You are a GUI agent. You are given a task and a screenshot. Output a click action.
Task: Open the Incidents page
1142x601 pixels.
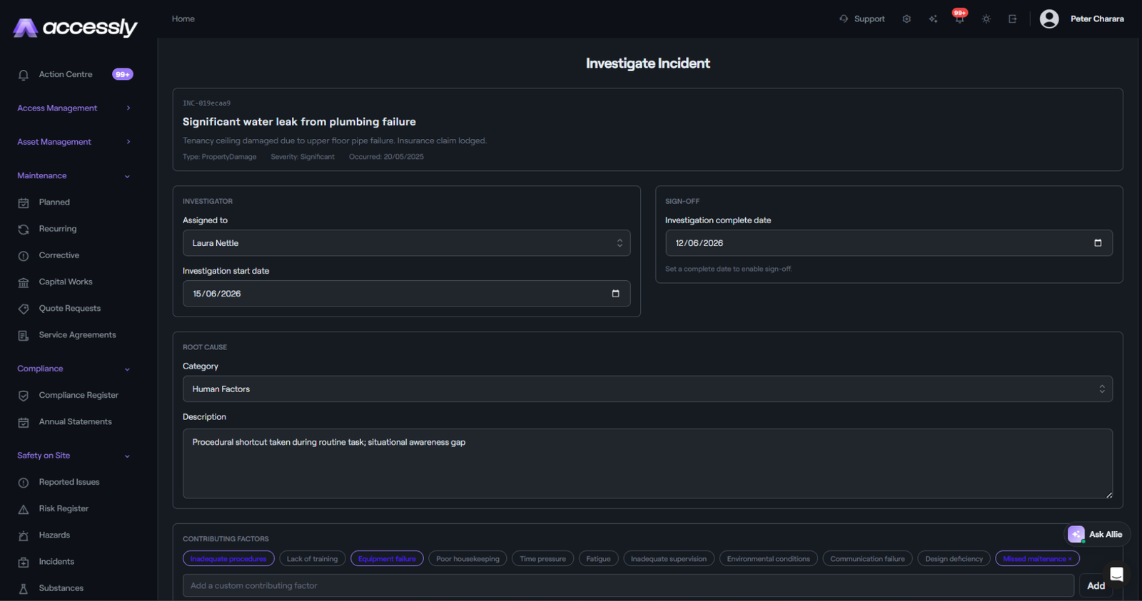(x=56, y=562)
